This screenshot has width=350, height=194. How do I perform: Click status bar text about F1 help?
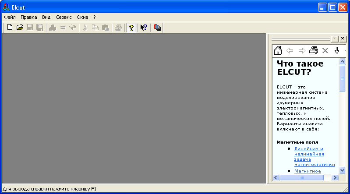pos(49,189)
